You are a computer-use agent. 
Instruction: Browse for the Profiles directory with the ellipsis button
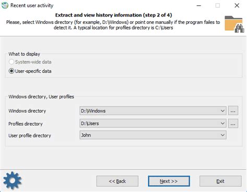233,123
